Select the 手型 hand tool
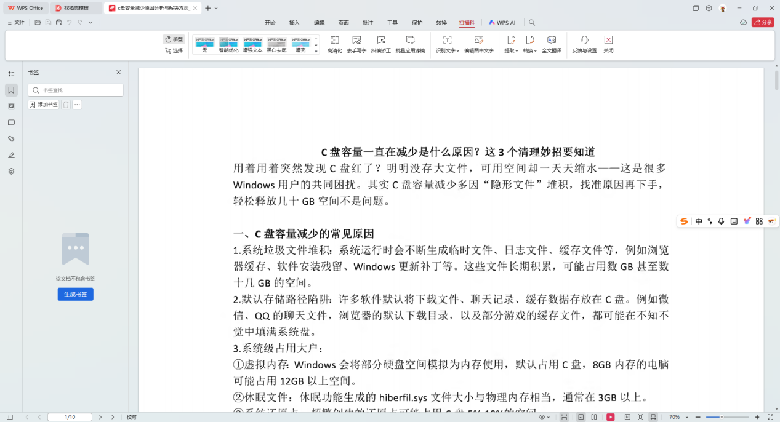 pos(174,39)
